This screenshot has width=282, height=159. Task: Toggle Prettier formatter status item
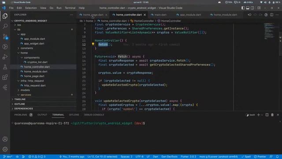260,157
